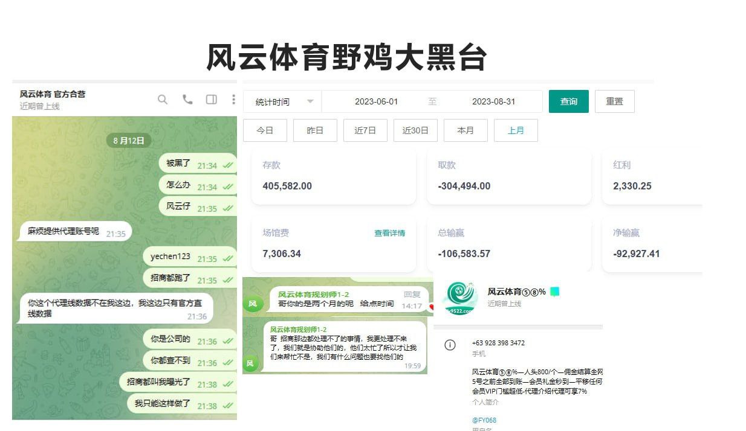Open 查看详情 details for 场馆费
Screen dimensions: 746x431
(390, 233)
